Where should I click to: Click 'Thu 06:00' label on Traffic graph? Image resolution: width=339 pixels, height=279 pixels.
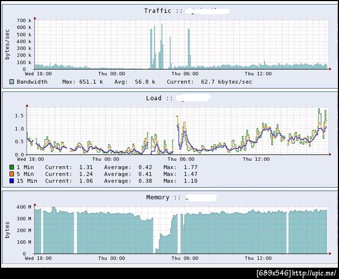tap(185, 73)
